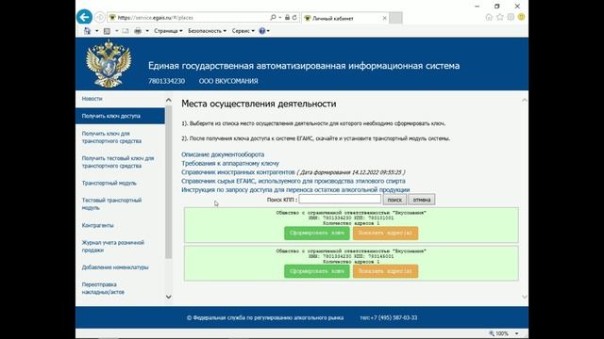Screen dimensions: 604x339
Task: Open 'Транспортный модуль' sidebar item
Action: pyautogui.click(x=109, y=184)
